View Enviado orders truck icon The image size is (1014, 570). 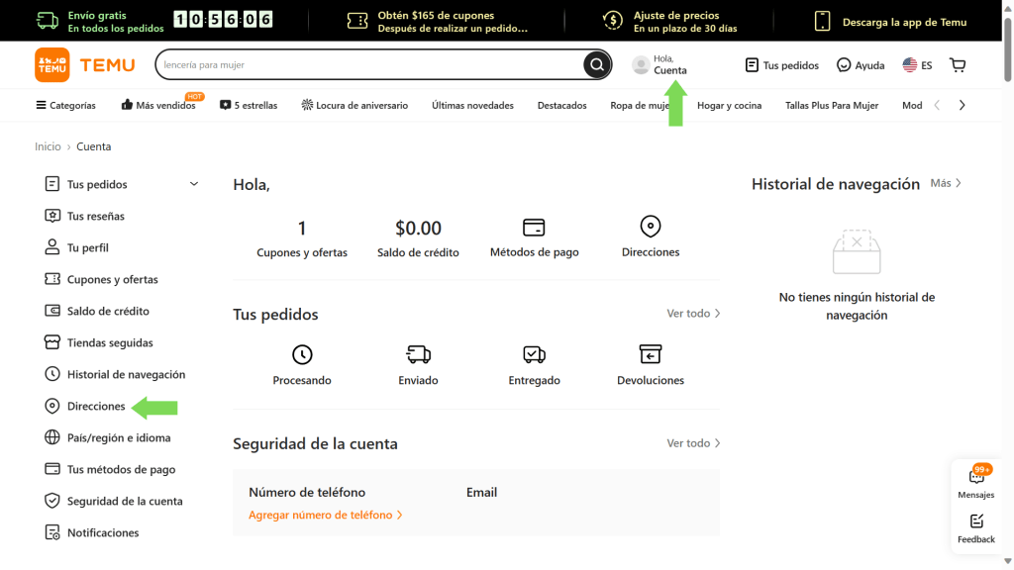419,354
